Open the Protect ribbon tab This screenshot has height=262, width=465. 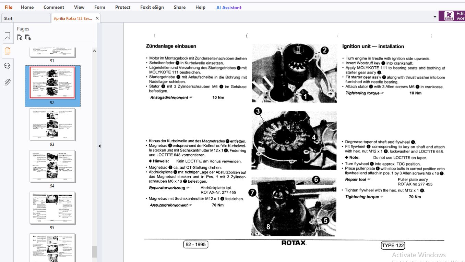(123, 7)
